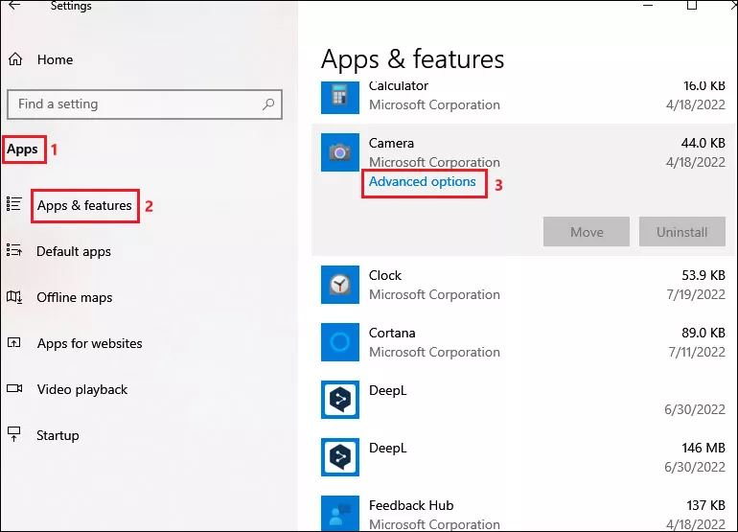This screenshot has height=532, width=738.
Task: Click the Apps & features list icon
Action: tap(13, 204)
